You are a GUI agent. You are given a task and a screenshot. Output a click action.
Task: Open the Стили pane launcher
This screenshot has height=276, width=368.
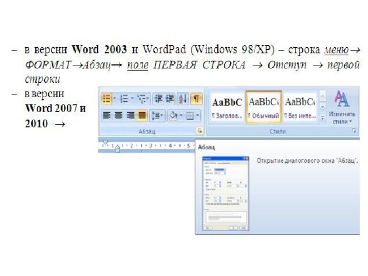(354, 131)
